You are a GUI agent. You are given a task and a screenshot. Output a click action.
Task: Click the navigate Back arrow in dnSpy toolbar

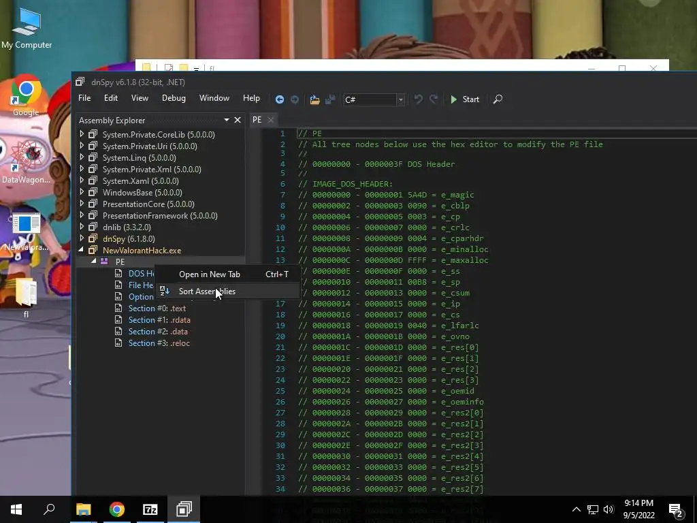click(280, 99)
